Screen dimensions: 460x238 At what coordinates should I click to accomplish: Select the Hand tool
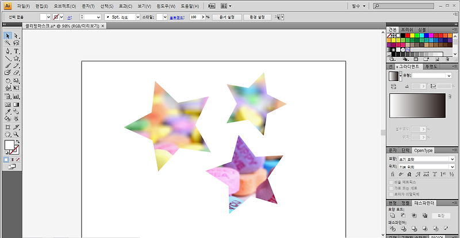8,135
